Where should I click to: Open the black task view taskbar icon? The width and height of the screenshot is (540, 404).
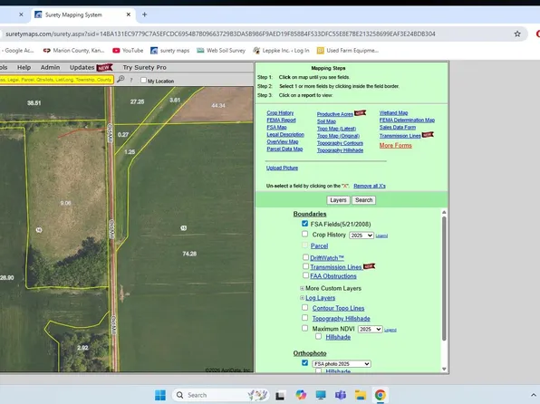point(280,395)
